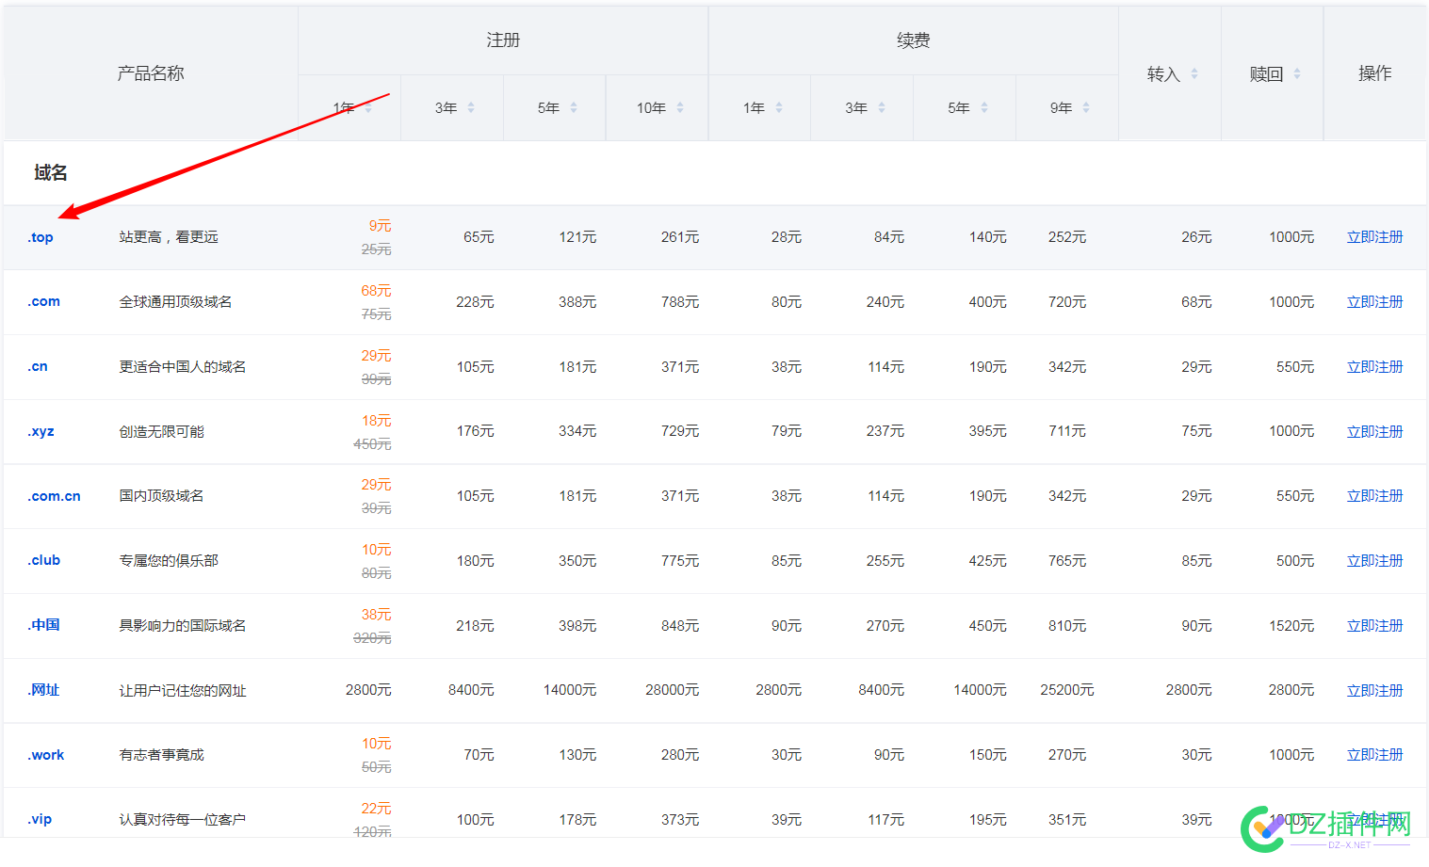Select the description 认真对待每一位客户
This screenshot has height=867, width=1429.
point(183,820)
